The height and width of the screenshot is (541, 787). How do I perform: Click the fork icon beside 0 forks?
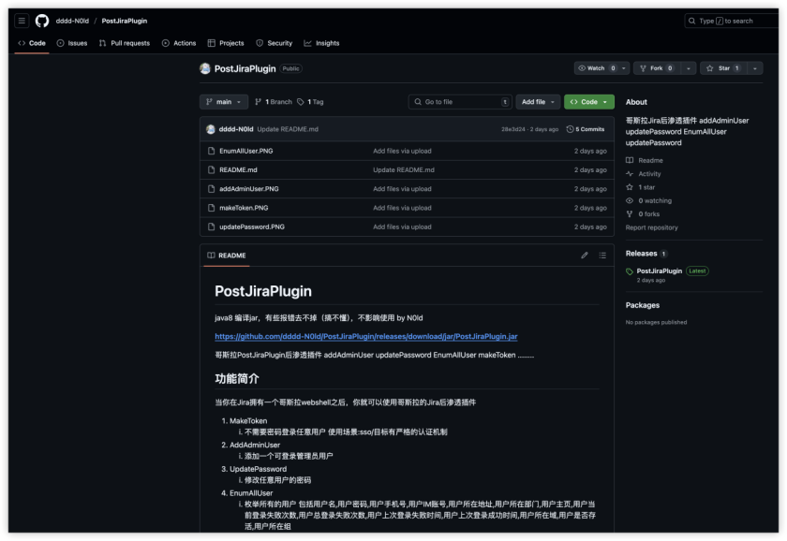630,214
